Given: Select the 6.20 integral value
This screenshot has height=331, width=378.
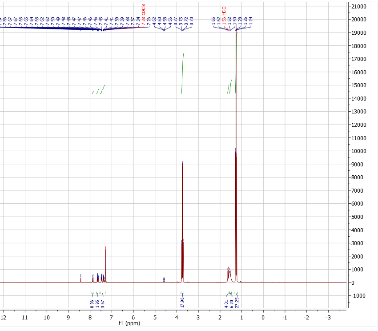Looking at the screenshot, I should point(231,303).
